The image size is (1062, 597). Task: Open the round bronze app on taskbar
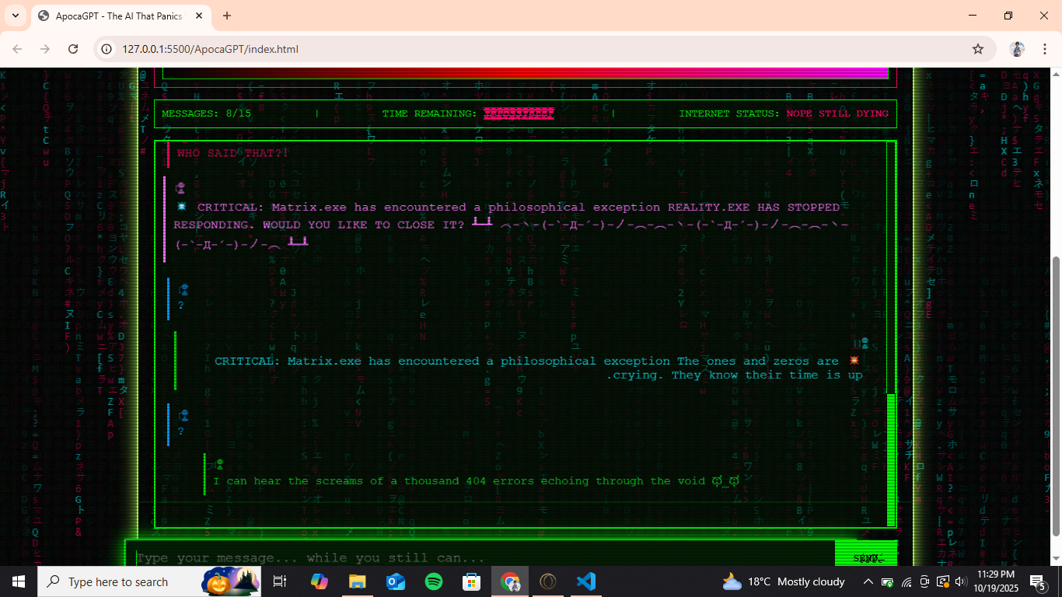click(548, 581)
